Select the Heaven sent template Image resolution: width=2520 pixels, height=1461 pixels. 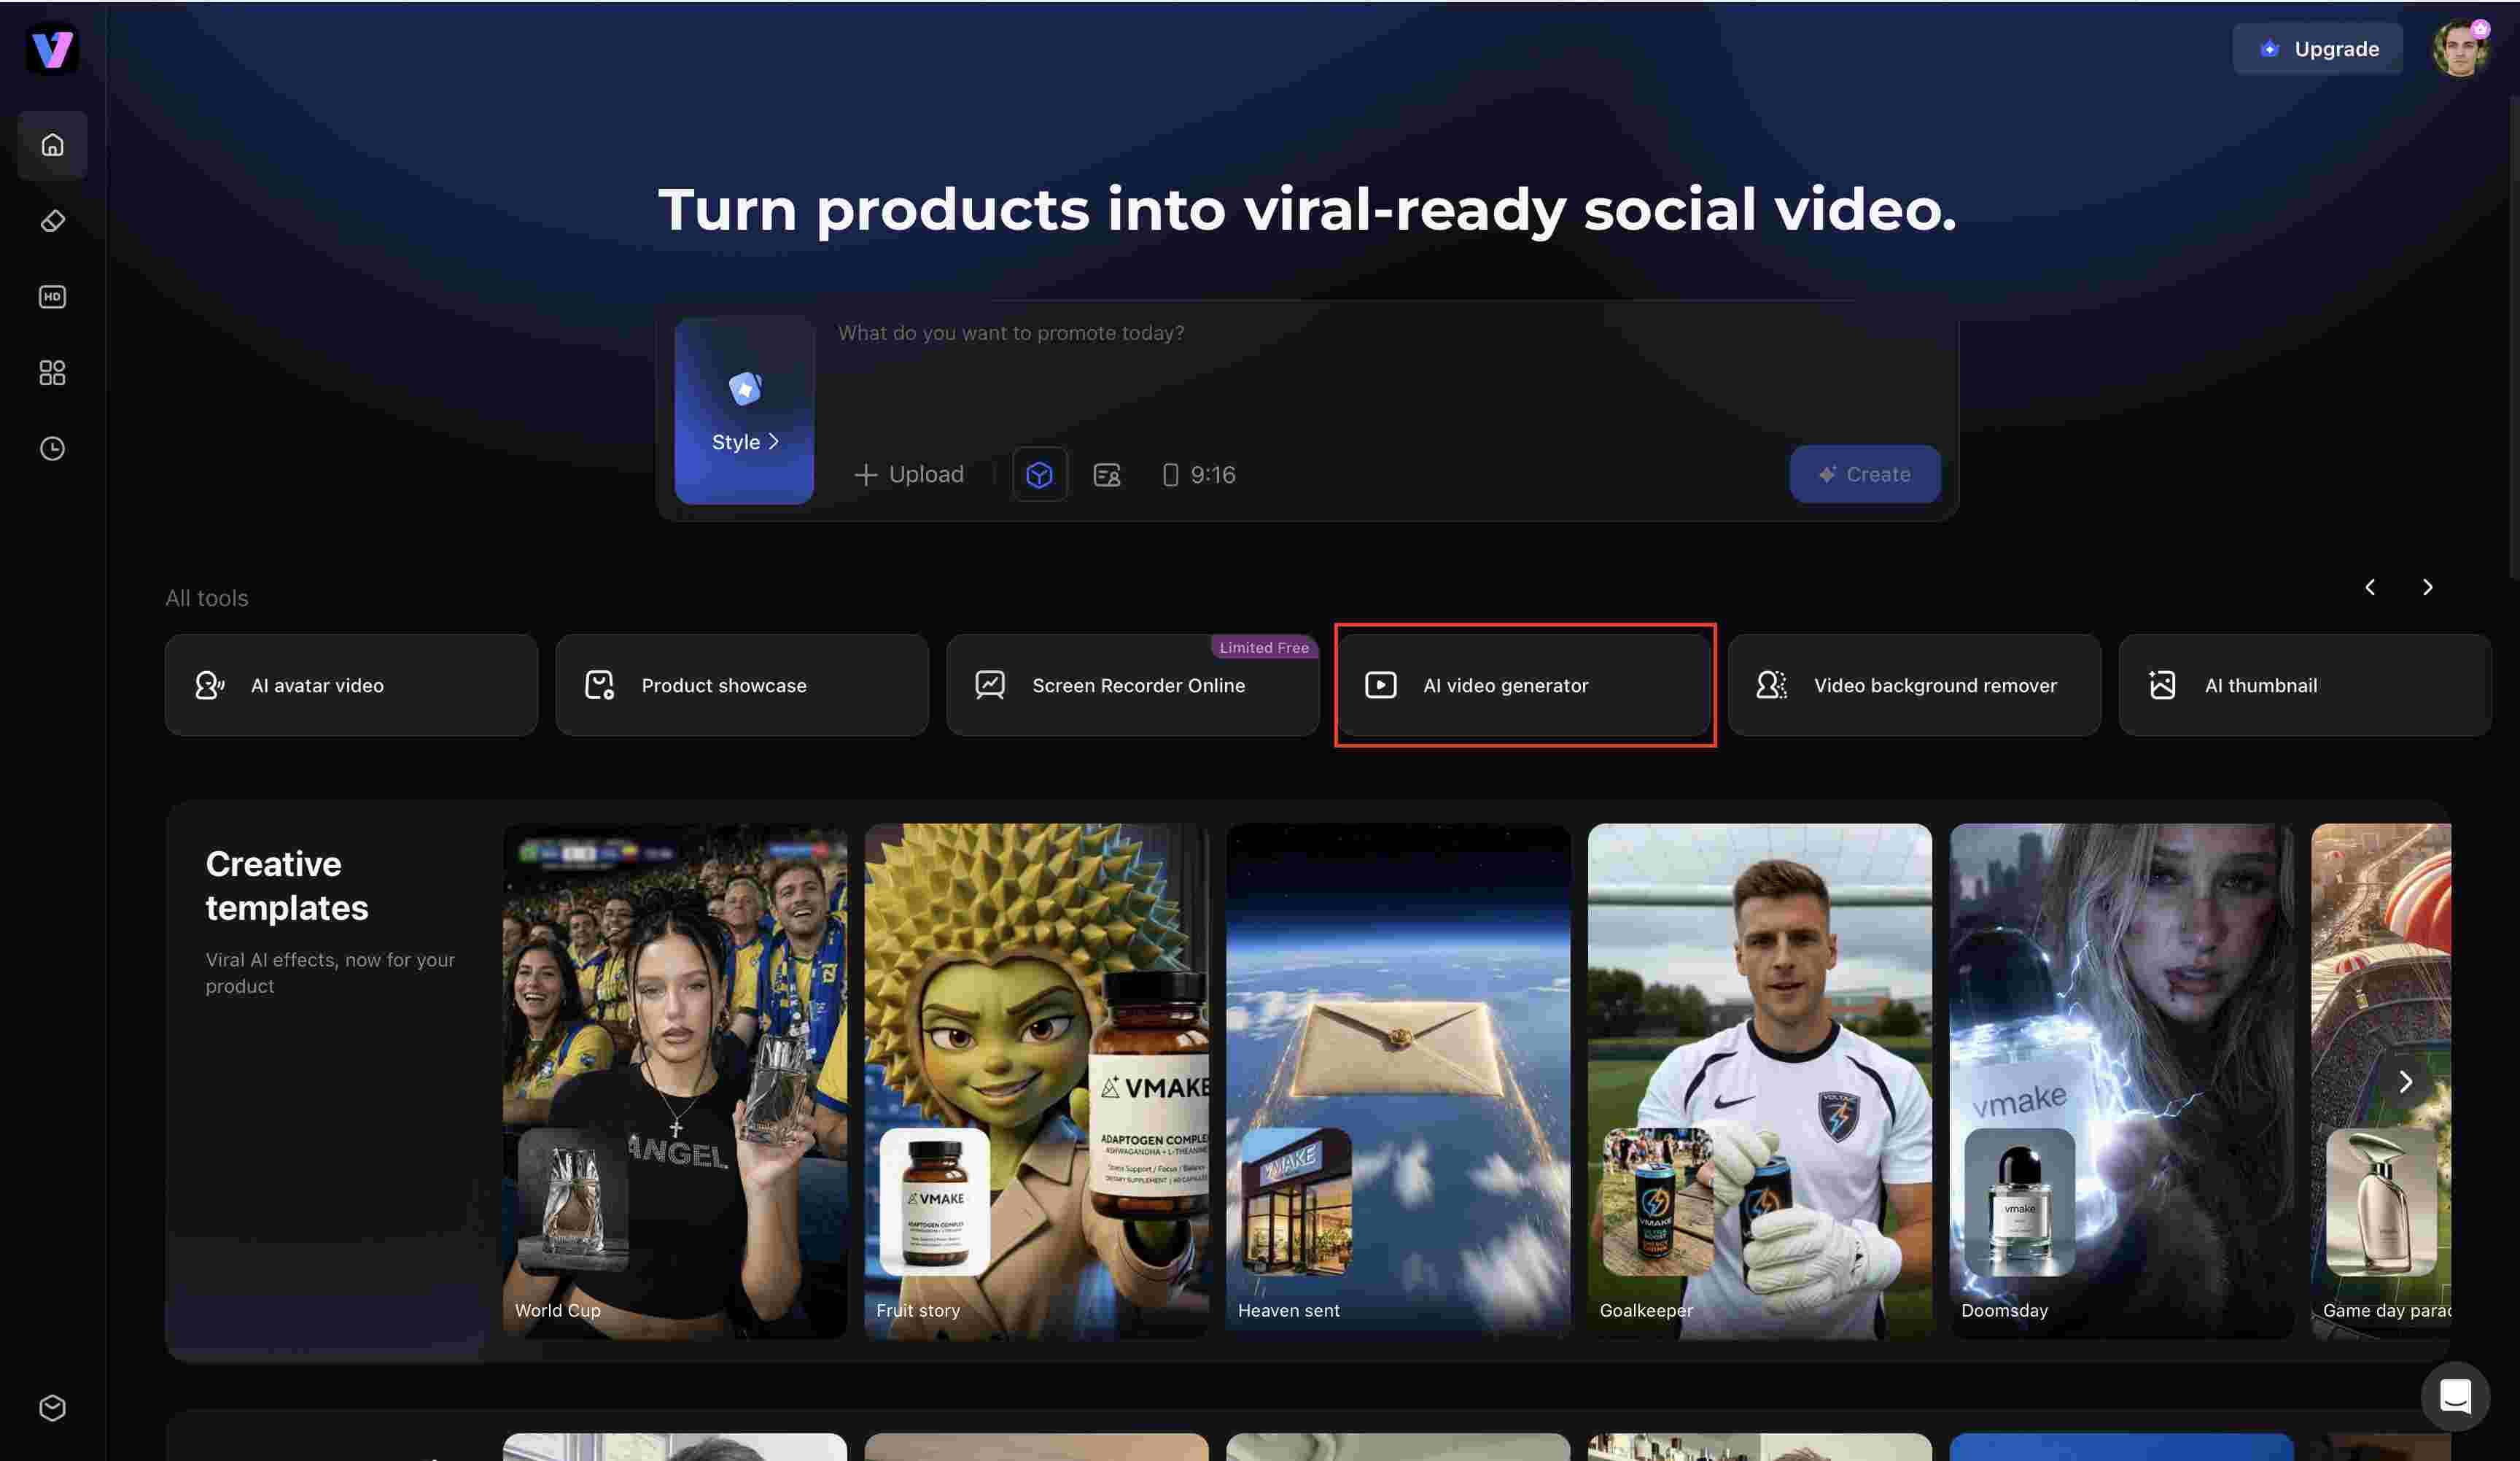(x=1398, y=1081)
